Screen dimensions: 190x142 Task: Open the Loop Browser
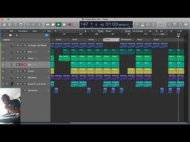coord(180,24)
